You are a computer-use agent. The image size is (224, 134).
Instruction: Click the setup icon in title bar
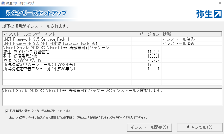[3, 3]
